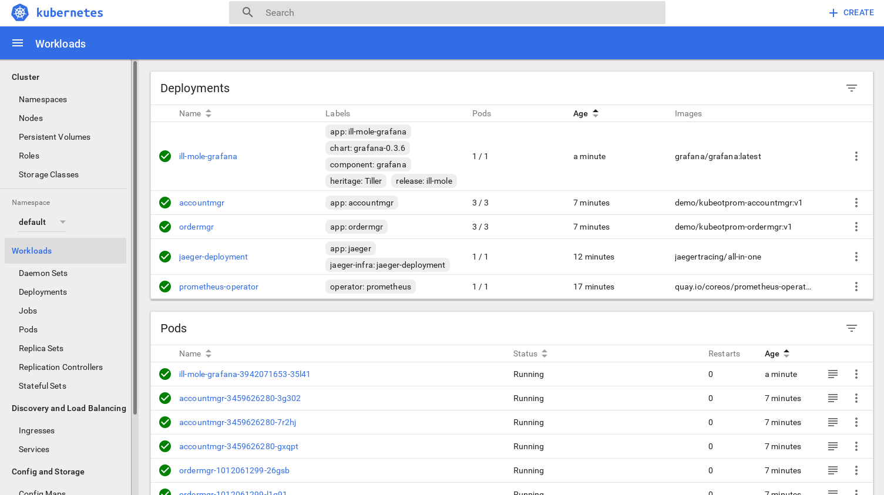
Task: Click the Search input field
Action: (x=447, y=12)
